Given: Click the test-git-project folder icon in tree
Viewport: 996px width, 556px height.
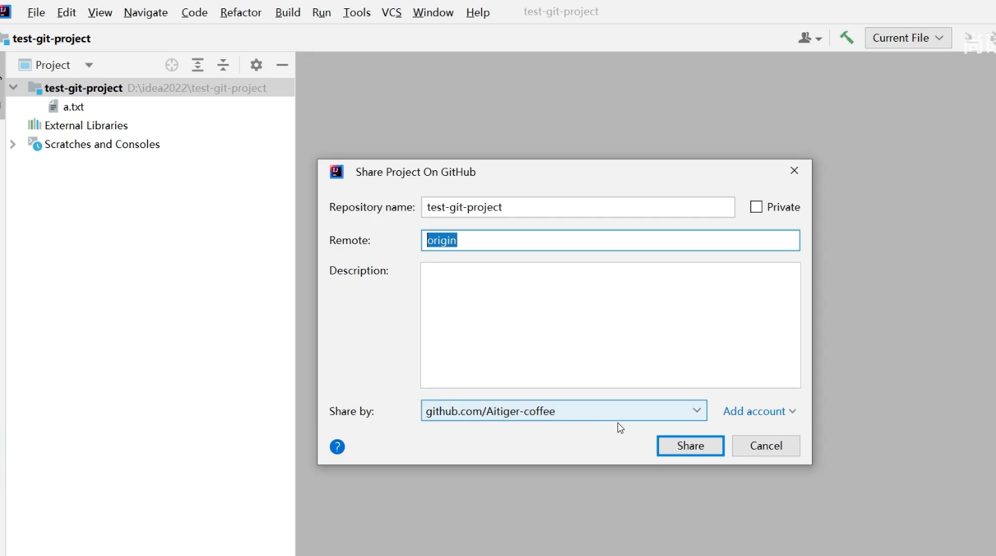Looking at the screenshot, I should tap(35, 88).
